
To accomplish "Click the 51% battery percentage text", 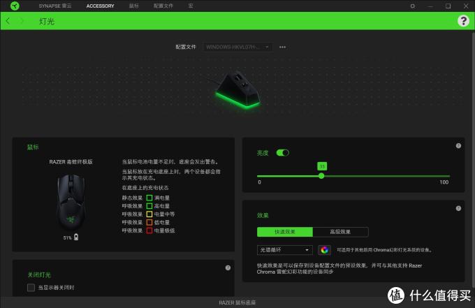I will (67, 237).
